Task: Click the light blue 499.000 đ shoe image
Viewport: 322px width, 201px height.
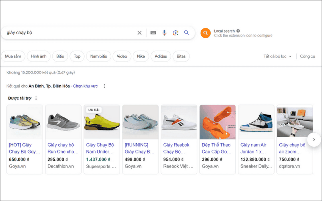Action: point(141,122)
